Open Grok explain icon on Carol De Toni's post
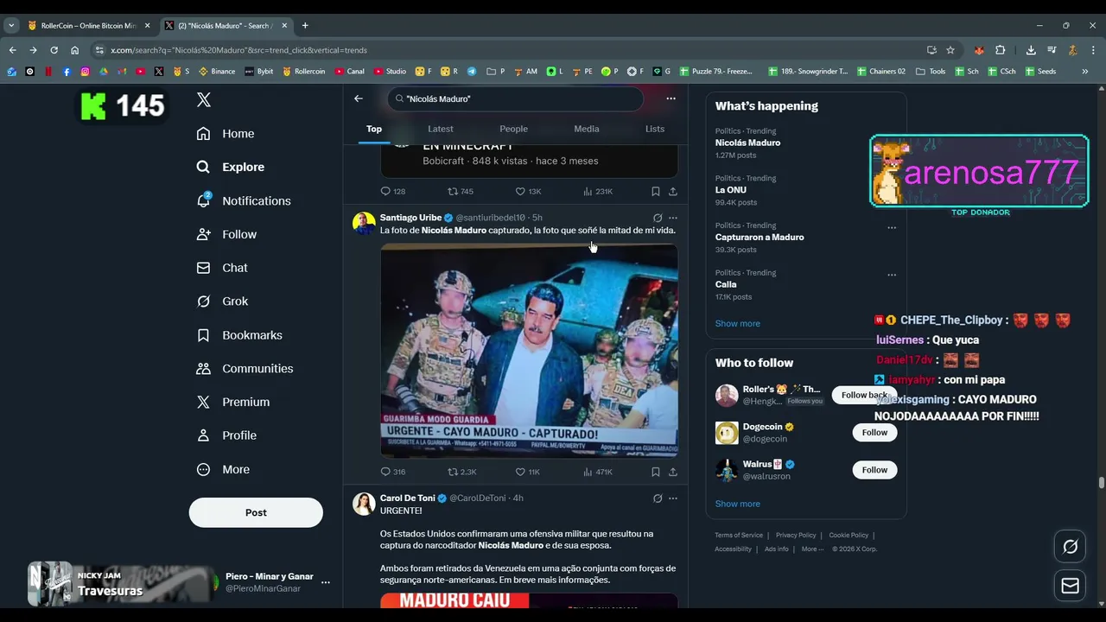Viewport: 1106px width, 622px height. point(658,498)
